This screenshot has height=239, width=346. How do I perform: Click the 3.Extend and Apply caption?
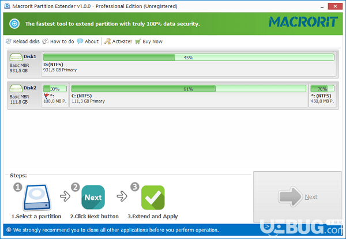[x=153, y=217]
